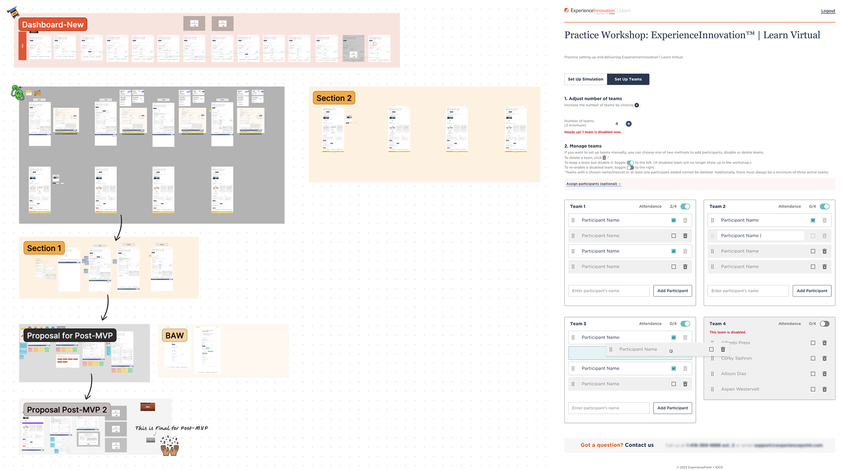
Task: Delete Team 1's second participant row with trash icon
Action: [685, 236]
